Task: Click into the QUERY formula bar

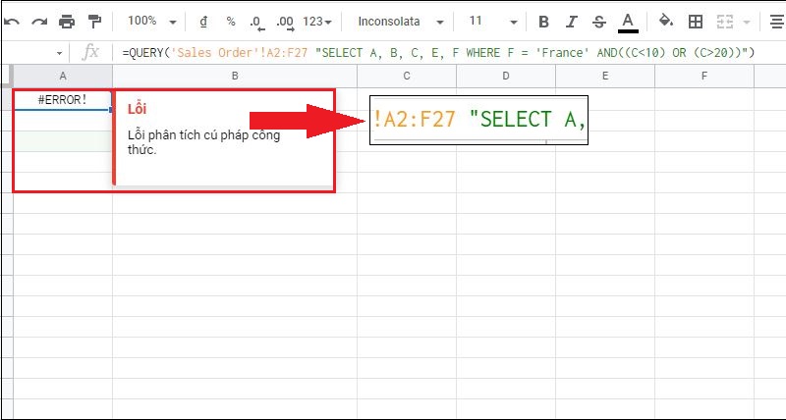Action: point(438,53)
